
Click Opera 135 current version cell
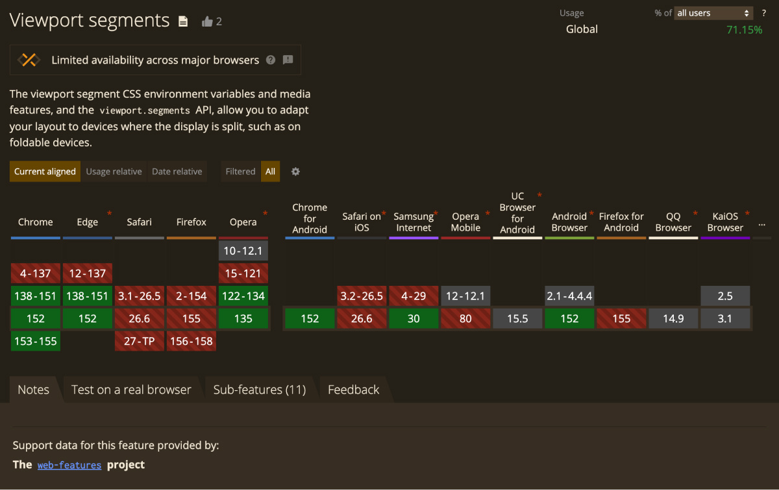click(x=243, y=318)
